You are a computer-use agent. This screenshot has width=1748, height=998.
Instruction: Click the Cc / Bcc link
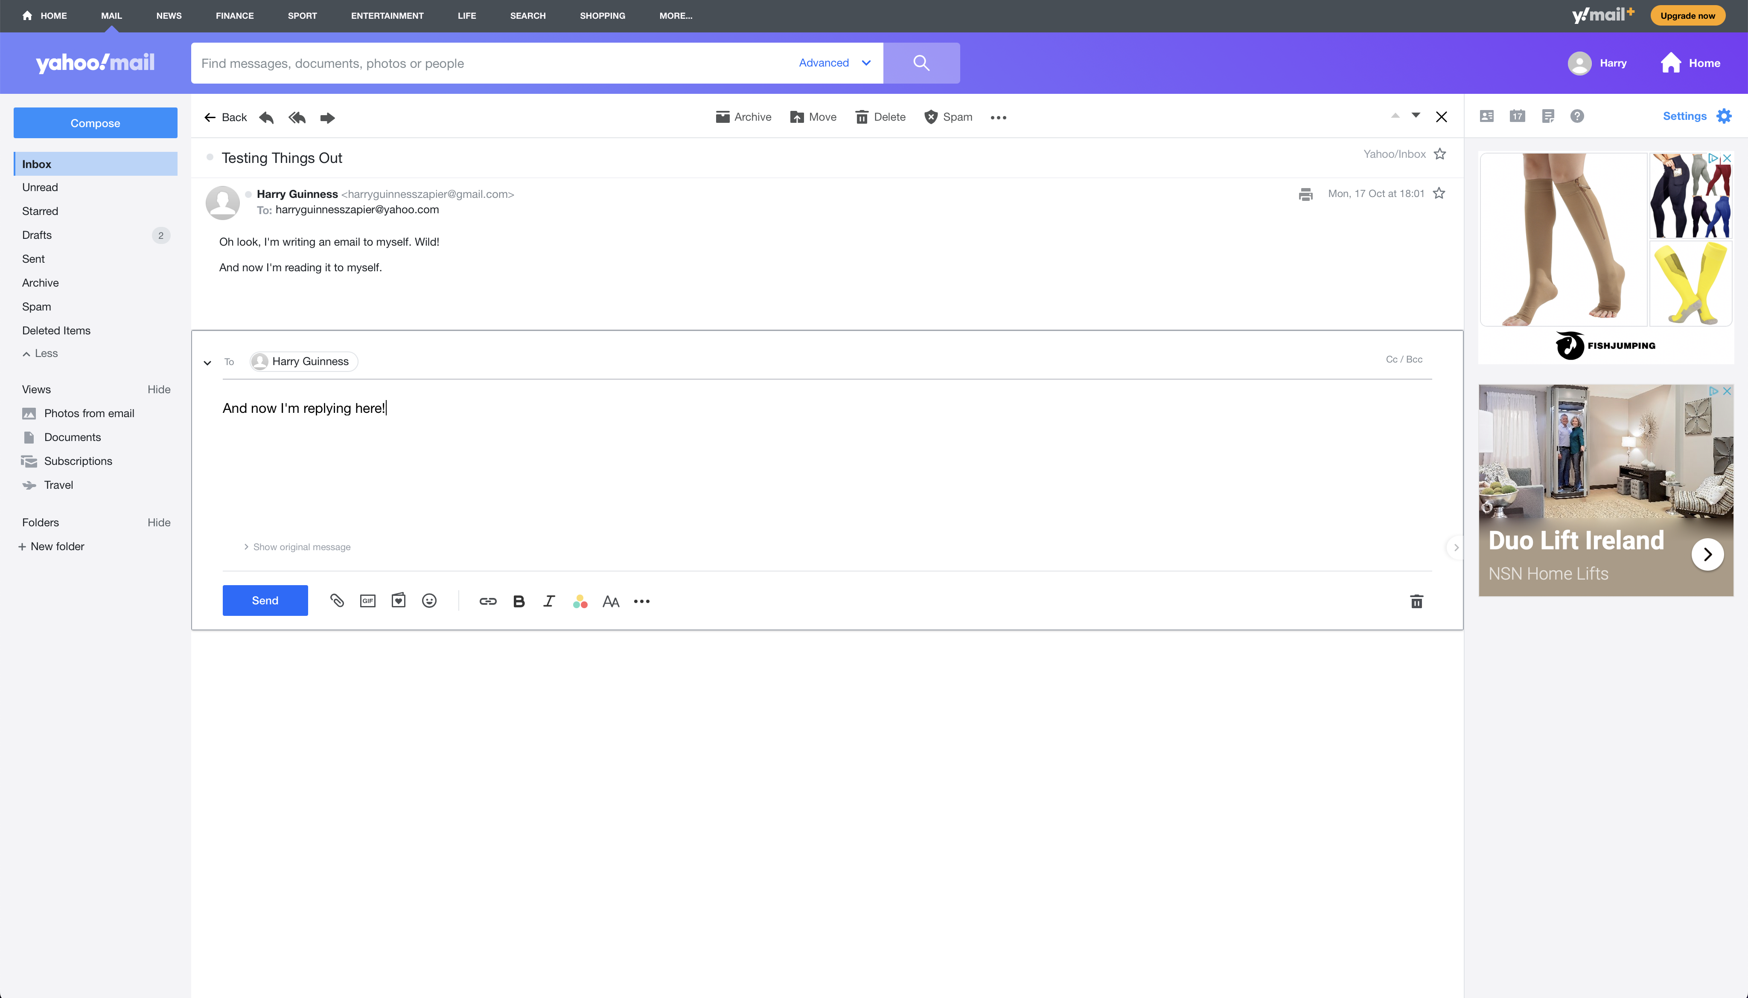(x=1404, y=359)
